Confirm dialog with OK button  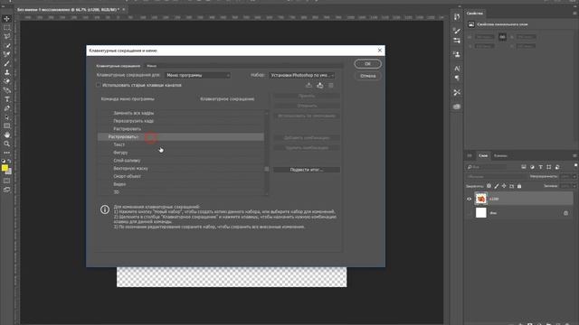click(368, 64)
